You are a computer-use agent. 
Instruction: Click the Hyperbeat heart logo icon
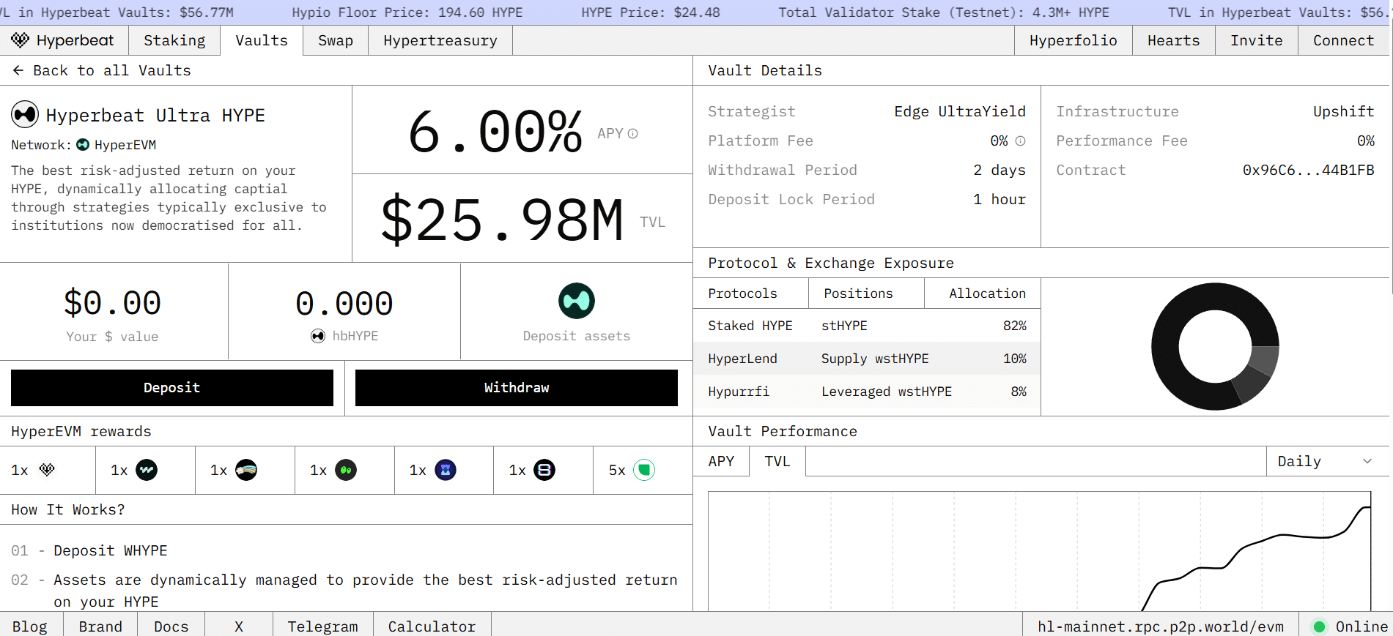[21, 40]
